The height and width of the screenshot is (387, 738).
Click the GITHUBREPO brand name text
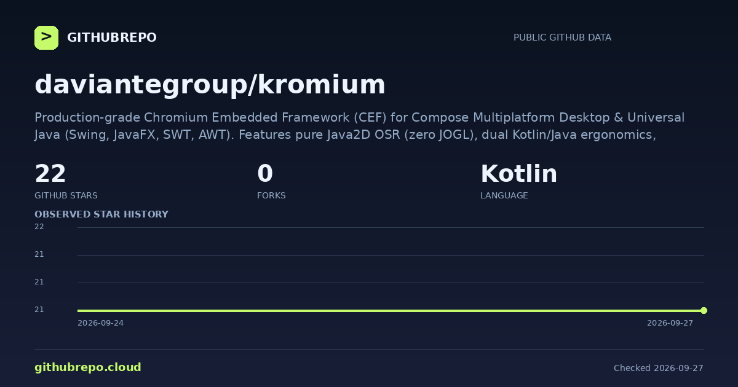(x=112, y=37)
